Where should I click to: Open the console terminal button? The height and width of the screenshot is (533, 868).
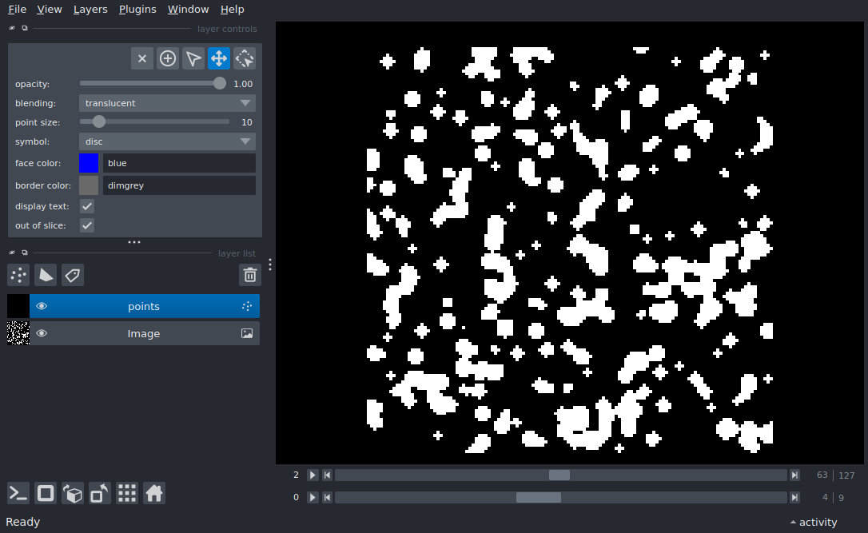[18, 493]
